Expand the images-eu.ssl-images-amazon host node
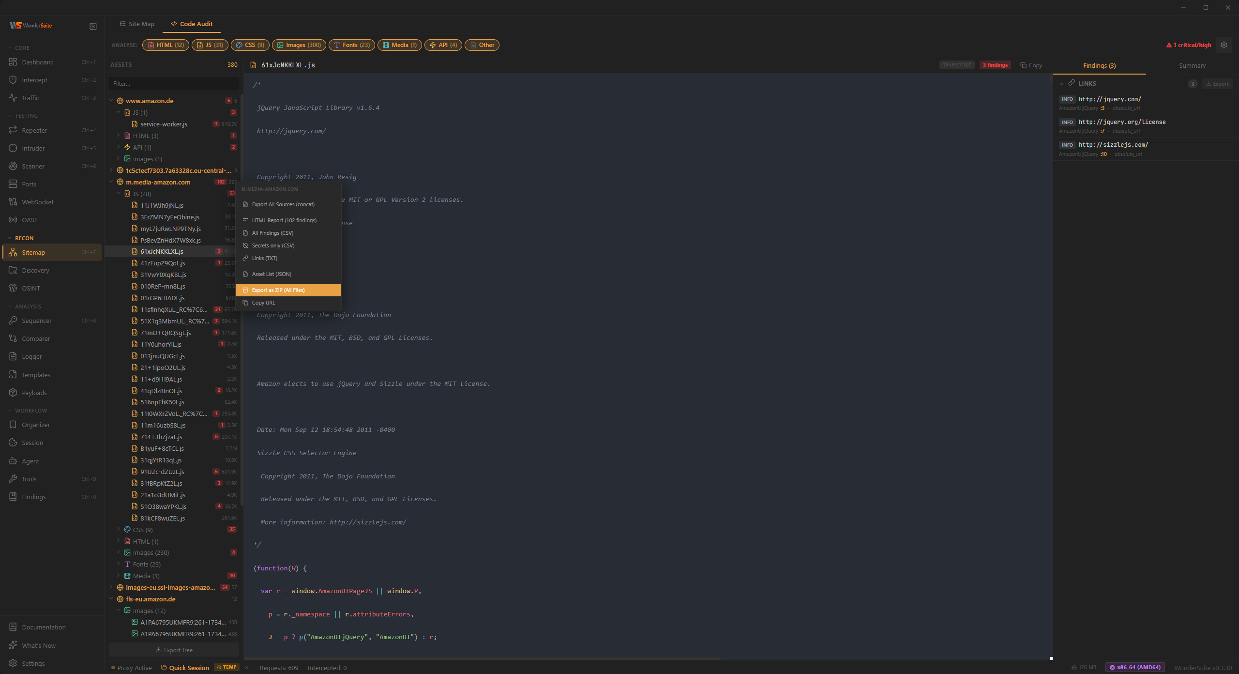Screen dimensions: 1239x674 [x=111, y=587]
